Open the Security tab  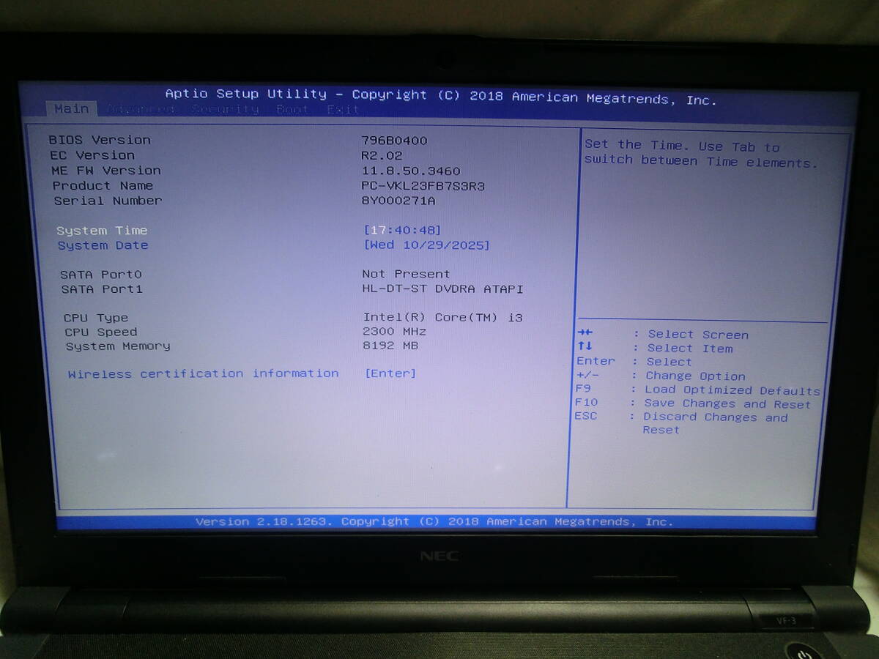click(x=226, y=109)
